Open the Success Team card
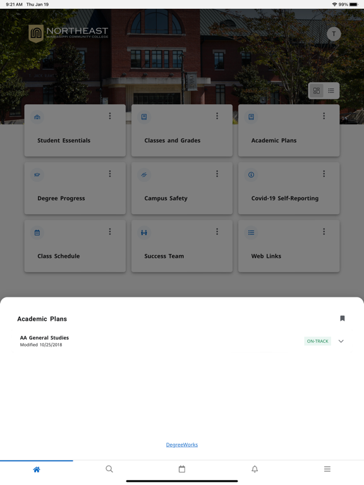 pos(182,246)
